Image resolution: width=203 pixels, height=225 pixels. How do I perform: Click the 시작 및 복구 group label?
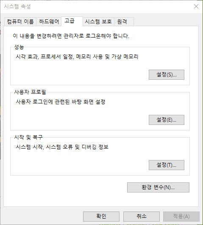[28, 137]
